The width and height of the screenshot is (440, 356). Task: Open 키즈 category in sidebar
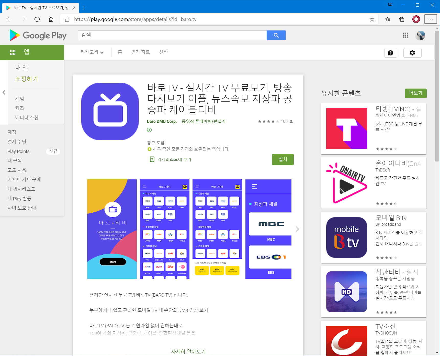tap(20, 108)
